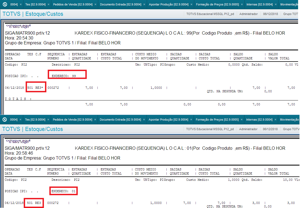Screen dimensions: 300x208
Task: Click the 'T O T A I S :' label
Action: (18, 99)
